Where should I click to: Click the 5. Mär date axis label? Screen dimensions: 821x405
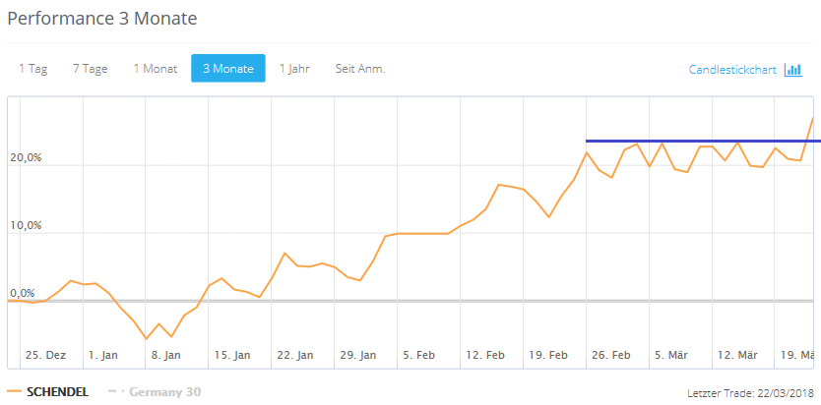click(672, 355)
